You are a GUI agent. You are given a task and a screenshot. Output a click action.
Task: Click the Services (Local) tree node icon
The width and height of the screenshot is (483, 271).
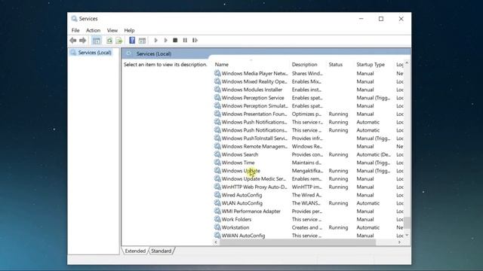coord(73,53)
